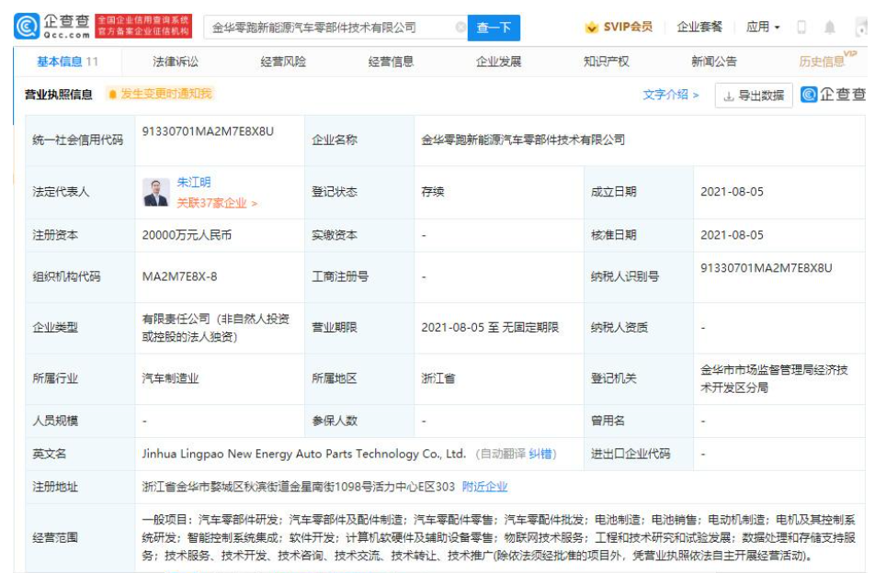Click the mobile phone icon in header
This screenshot has width=875, height=573.
tap(801, 27)
